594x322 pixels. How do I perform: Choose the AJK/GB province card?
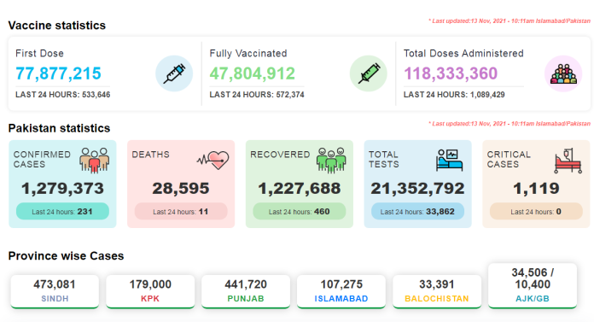(x=533, y=285)
